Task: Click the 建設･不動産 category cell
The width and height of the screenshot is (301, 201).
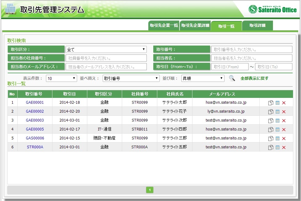Action: coord(105,138)
